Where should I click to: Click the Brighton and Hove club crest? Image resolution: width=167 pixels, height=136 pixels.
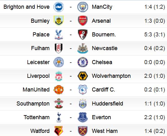[58, 7]
